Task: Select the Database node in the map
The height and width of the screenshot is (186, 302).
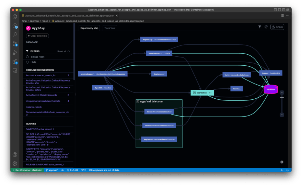Action: [271, 89]
